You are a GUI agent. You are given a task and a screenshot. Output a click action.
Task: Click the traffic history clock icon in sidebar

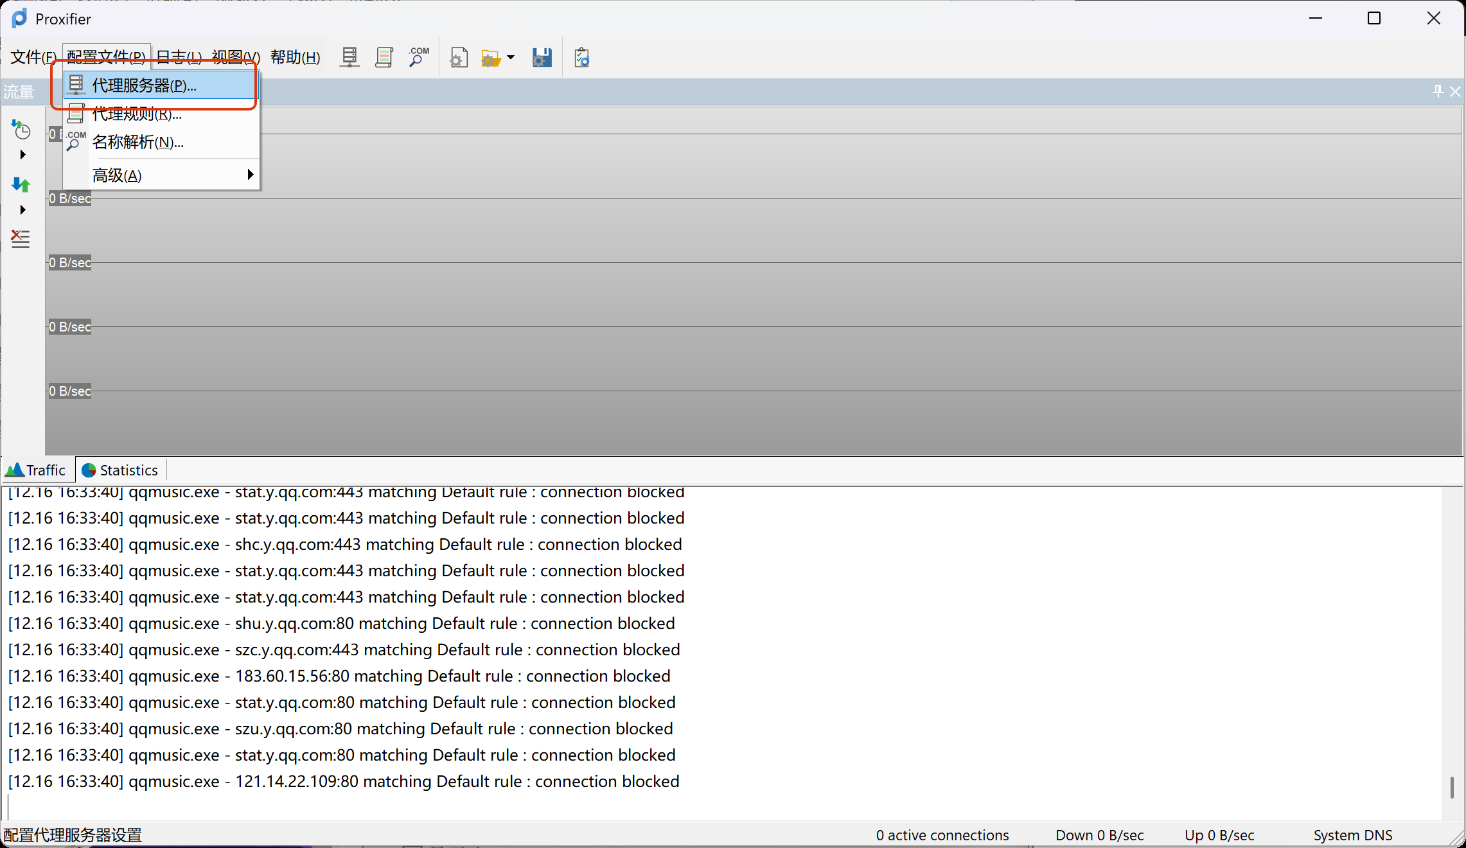pos(21,129)
